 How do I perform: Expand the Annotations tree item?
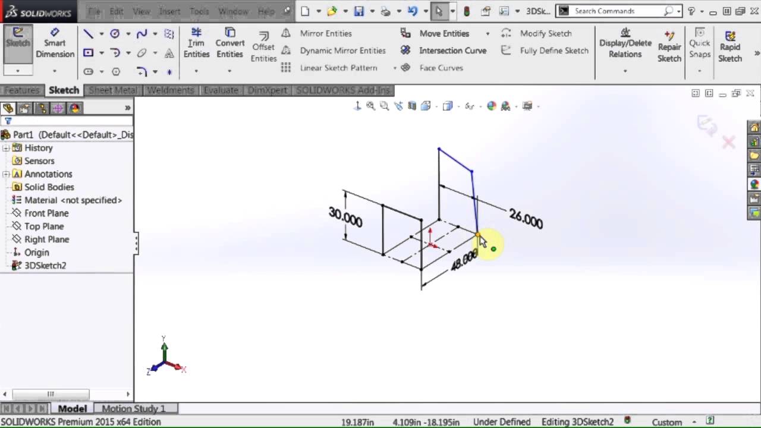point(6,174)
